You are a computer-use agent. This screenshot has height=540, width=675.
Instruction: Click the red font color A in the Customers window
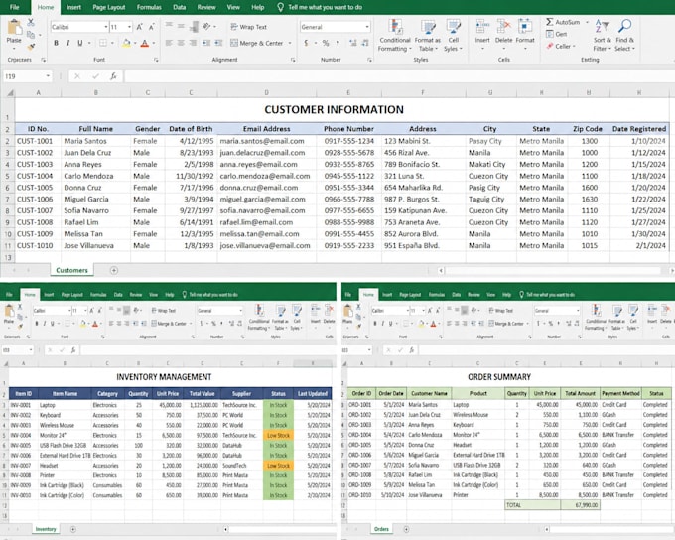145,43
